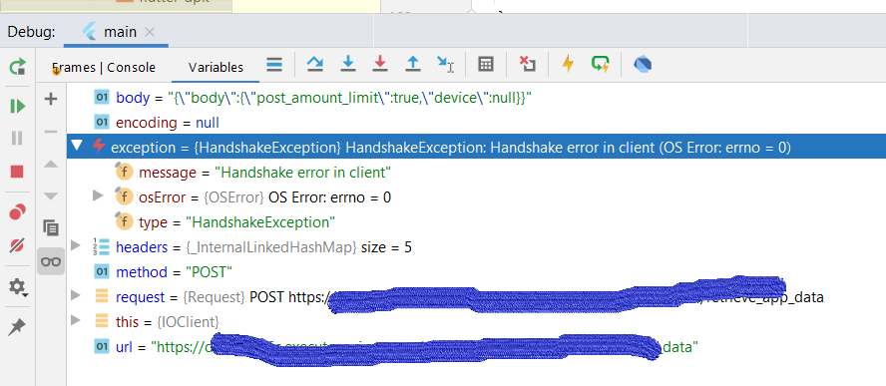The height and width of the screenshot is (386, 886).
Task: Click the Pause program icon
Action: coord(17,138)
